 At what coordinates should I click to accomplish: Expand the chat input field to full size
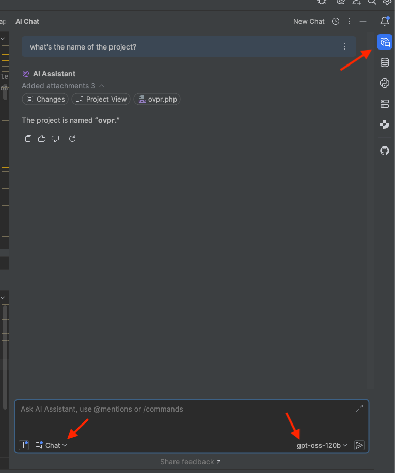pyautogui.click(x=359, y=409)
